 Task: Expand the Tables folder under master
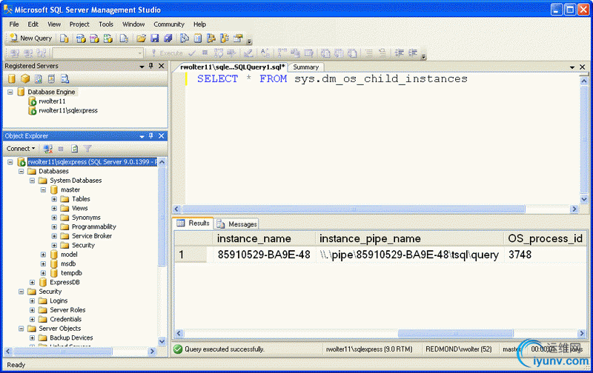tap(54, 199)
